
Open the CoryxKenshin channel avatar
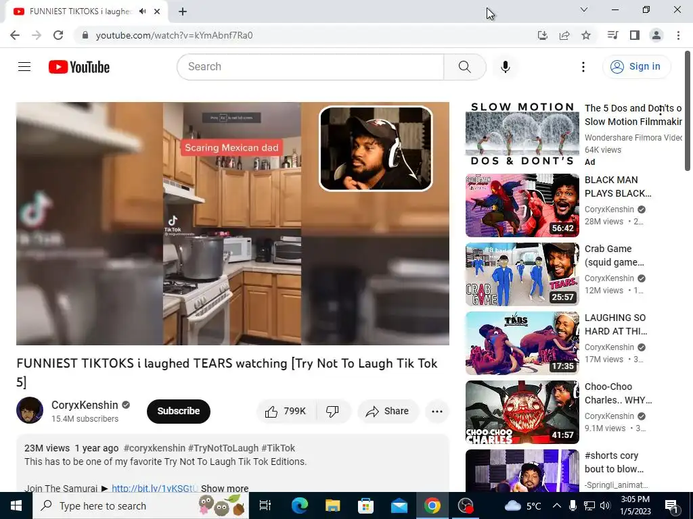click(30, 410)
